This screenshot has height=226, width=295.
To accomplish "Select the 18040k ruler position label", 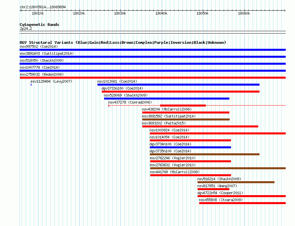I will coord(161,13).
